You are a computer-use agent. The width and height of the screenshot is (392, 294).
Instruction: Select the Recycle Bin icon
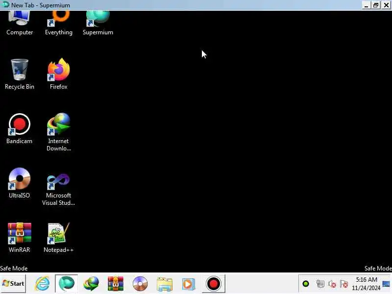point(20,74)
